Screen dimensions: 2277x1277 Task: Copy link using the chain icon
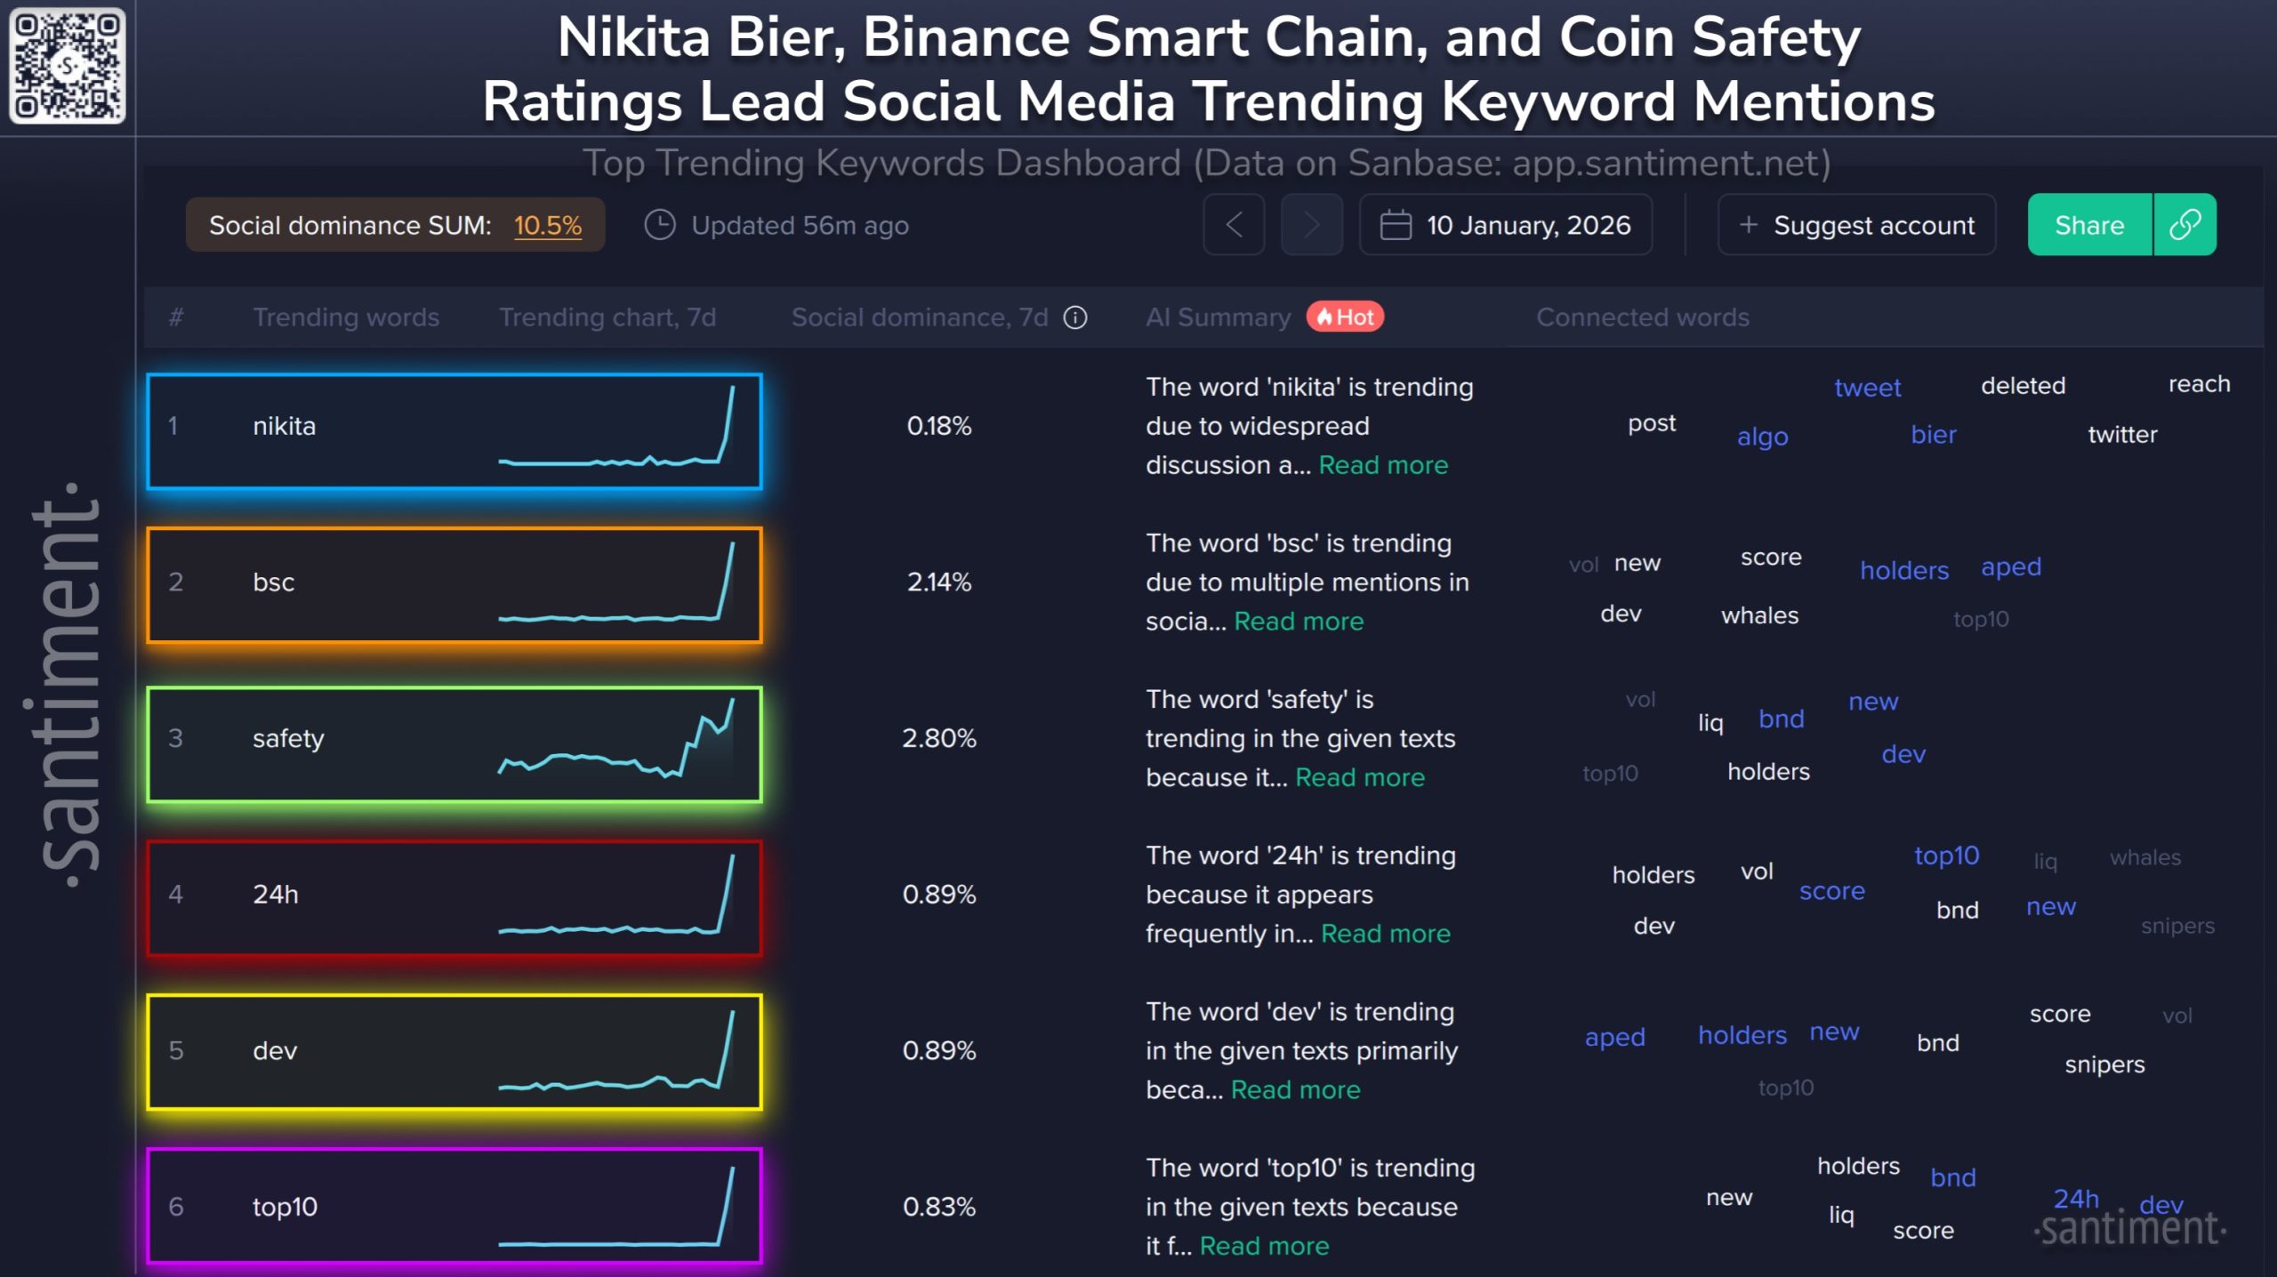tap(2184, 225)
